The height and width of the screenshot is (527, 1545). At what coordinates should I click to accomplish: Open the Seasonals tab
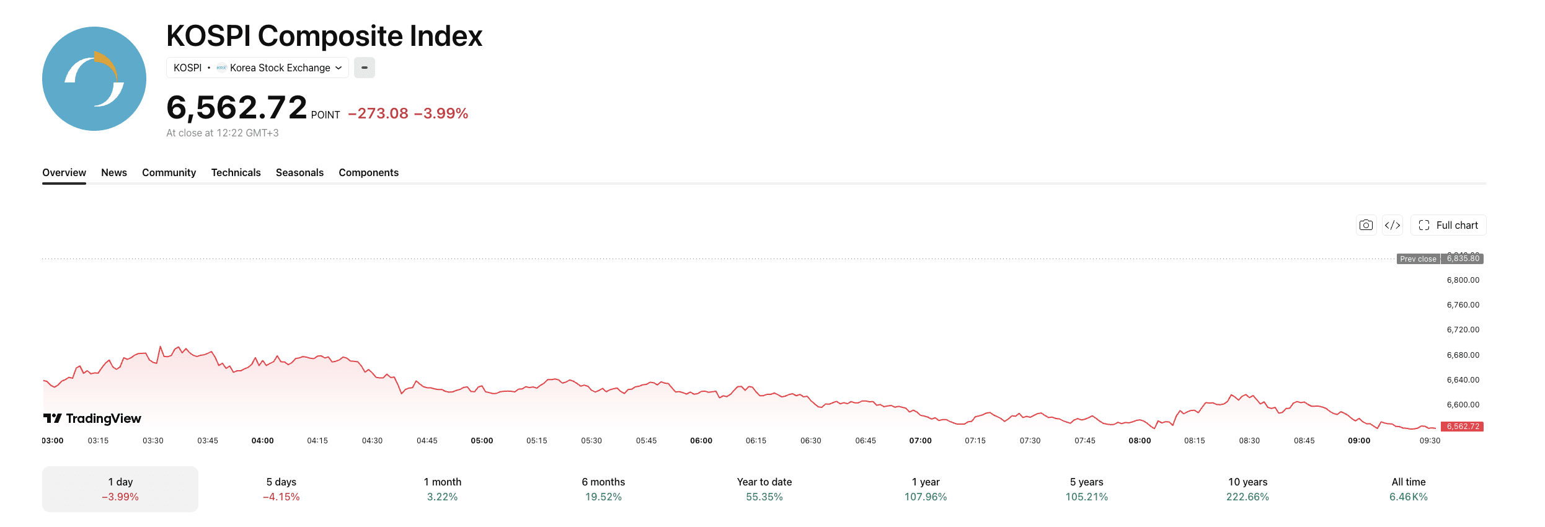(x=300, y=172)
